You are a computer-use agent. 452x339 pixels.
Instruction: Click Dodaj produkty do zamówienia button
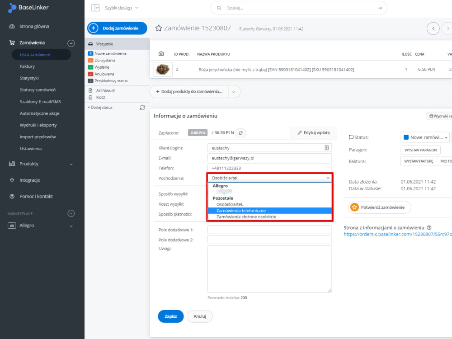tap(189, 92)
